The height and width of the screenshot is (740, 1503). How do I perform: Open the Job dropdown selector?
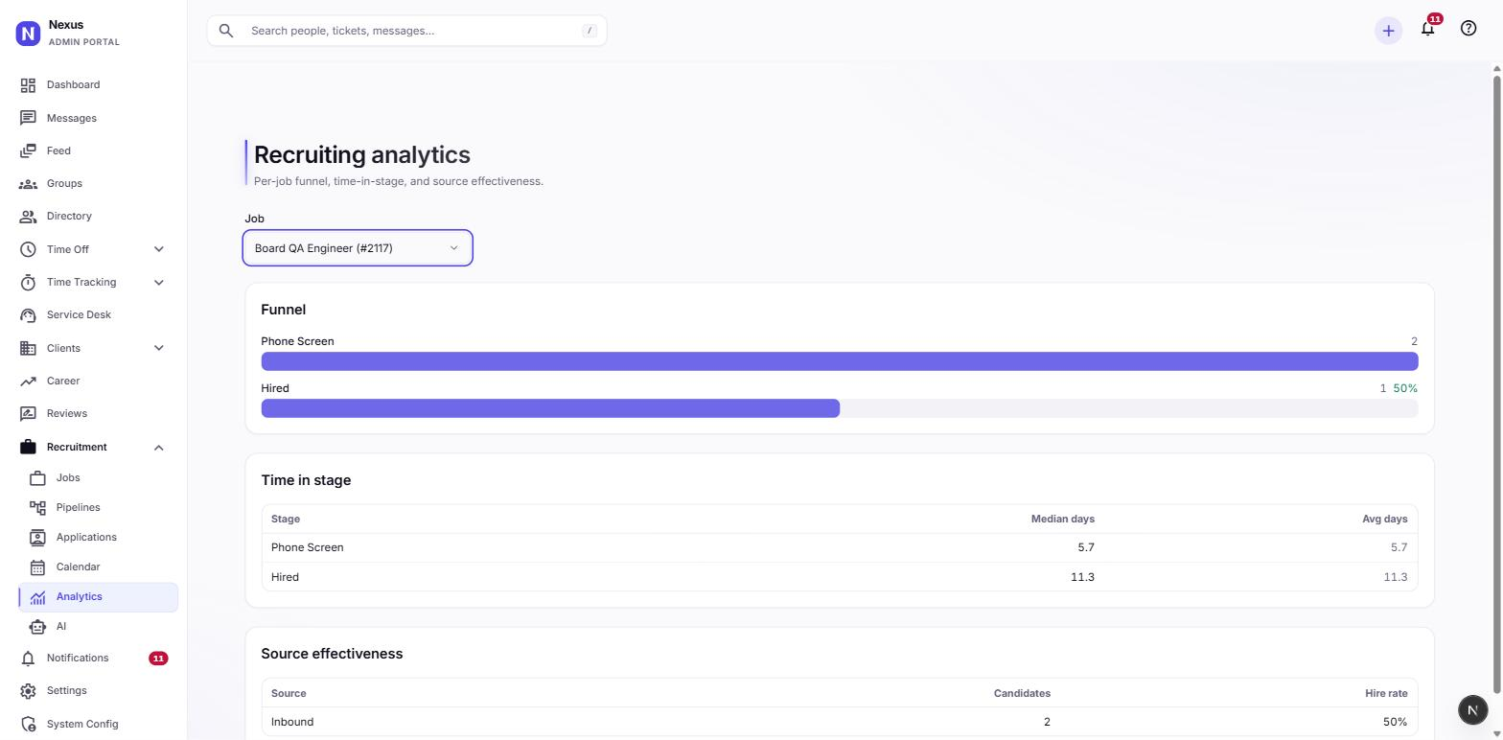(x=358, y=248)
